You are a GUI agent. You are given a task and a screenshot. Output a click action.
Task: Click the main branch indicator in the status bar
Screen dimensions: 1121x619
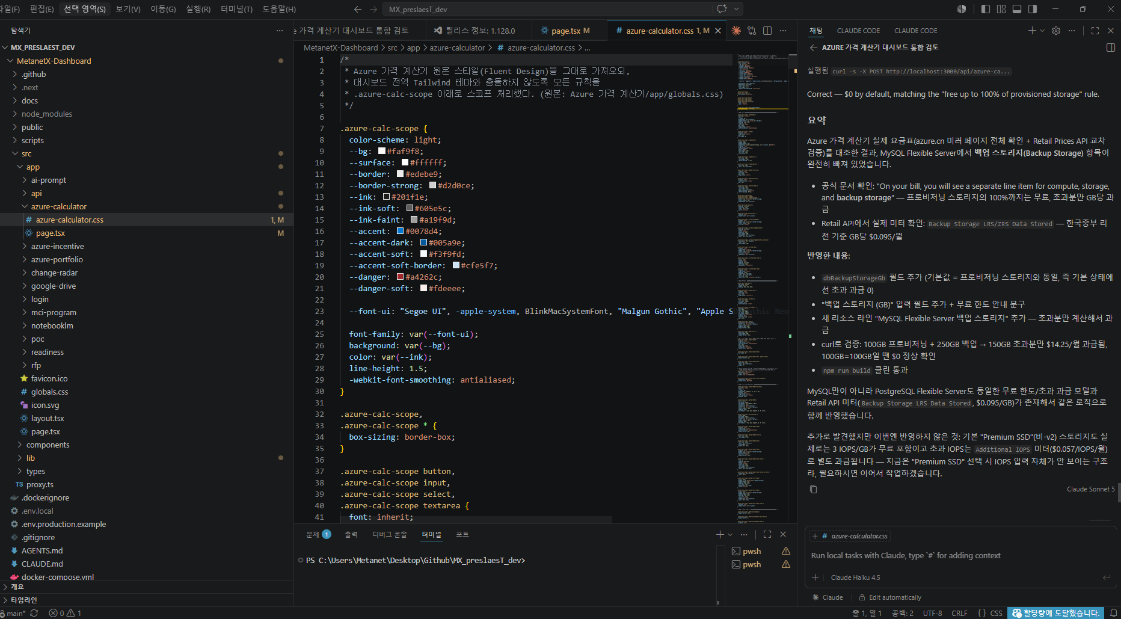click(x=13, y=613)
